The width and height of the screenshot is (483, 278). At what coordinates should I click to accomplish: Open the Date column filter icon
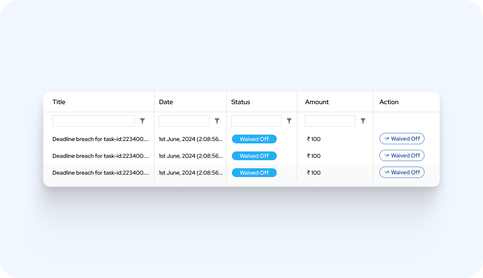pos(217,121)
